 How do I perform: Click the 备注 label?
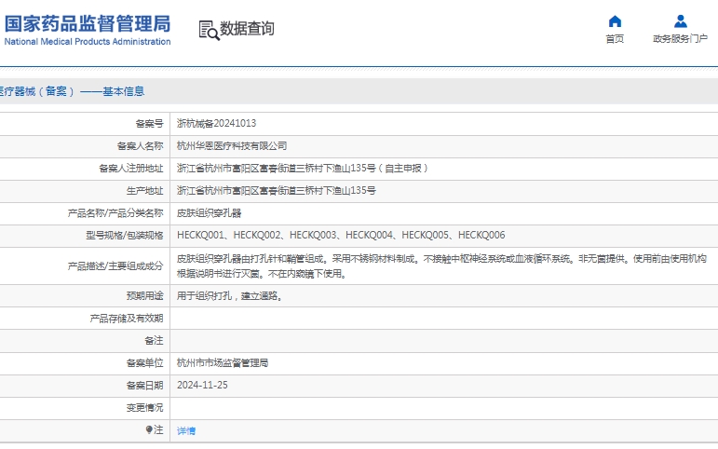(x=154, y=341)
